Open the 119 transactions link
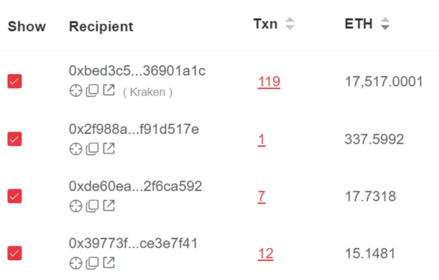The height and width of the screenshot is (280, 439). [269, 82]
